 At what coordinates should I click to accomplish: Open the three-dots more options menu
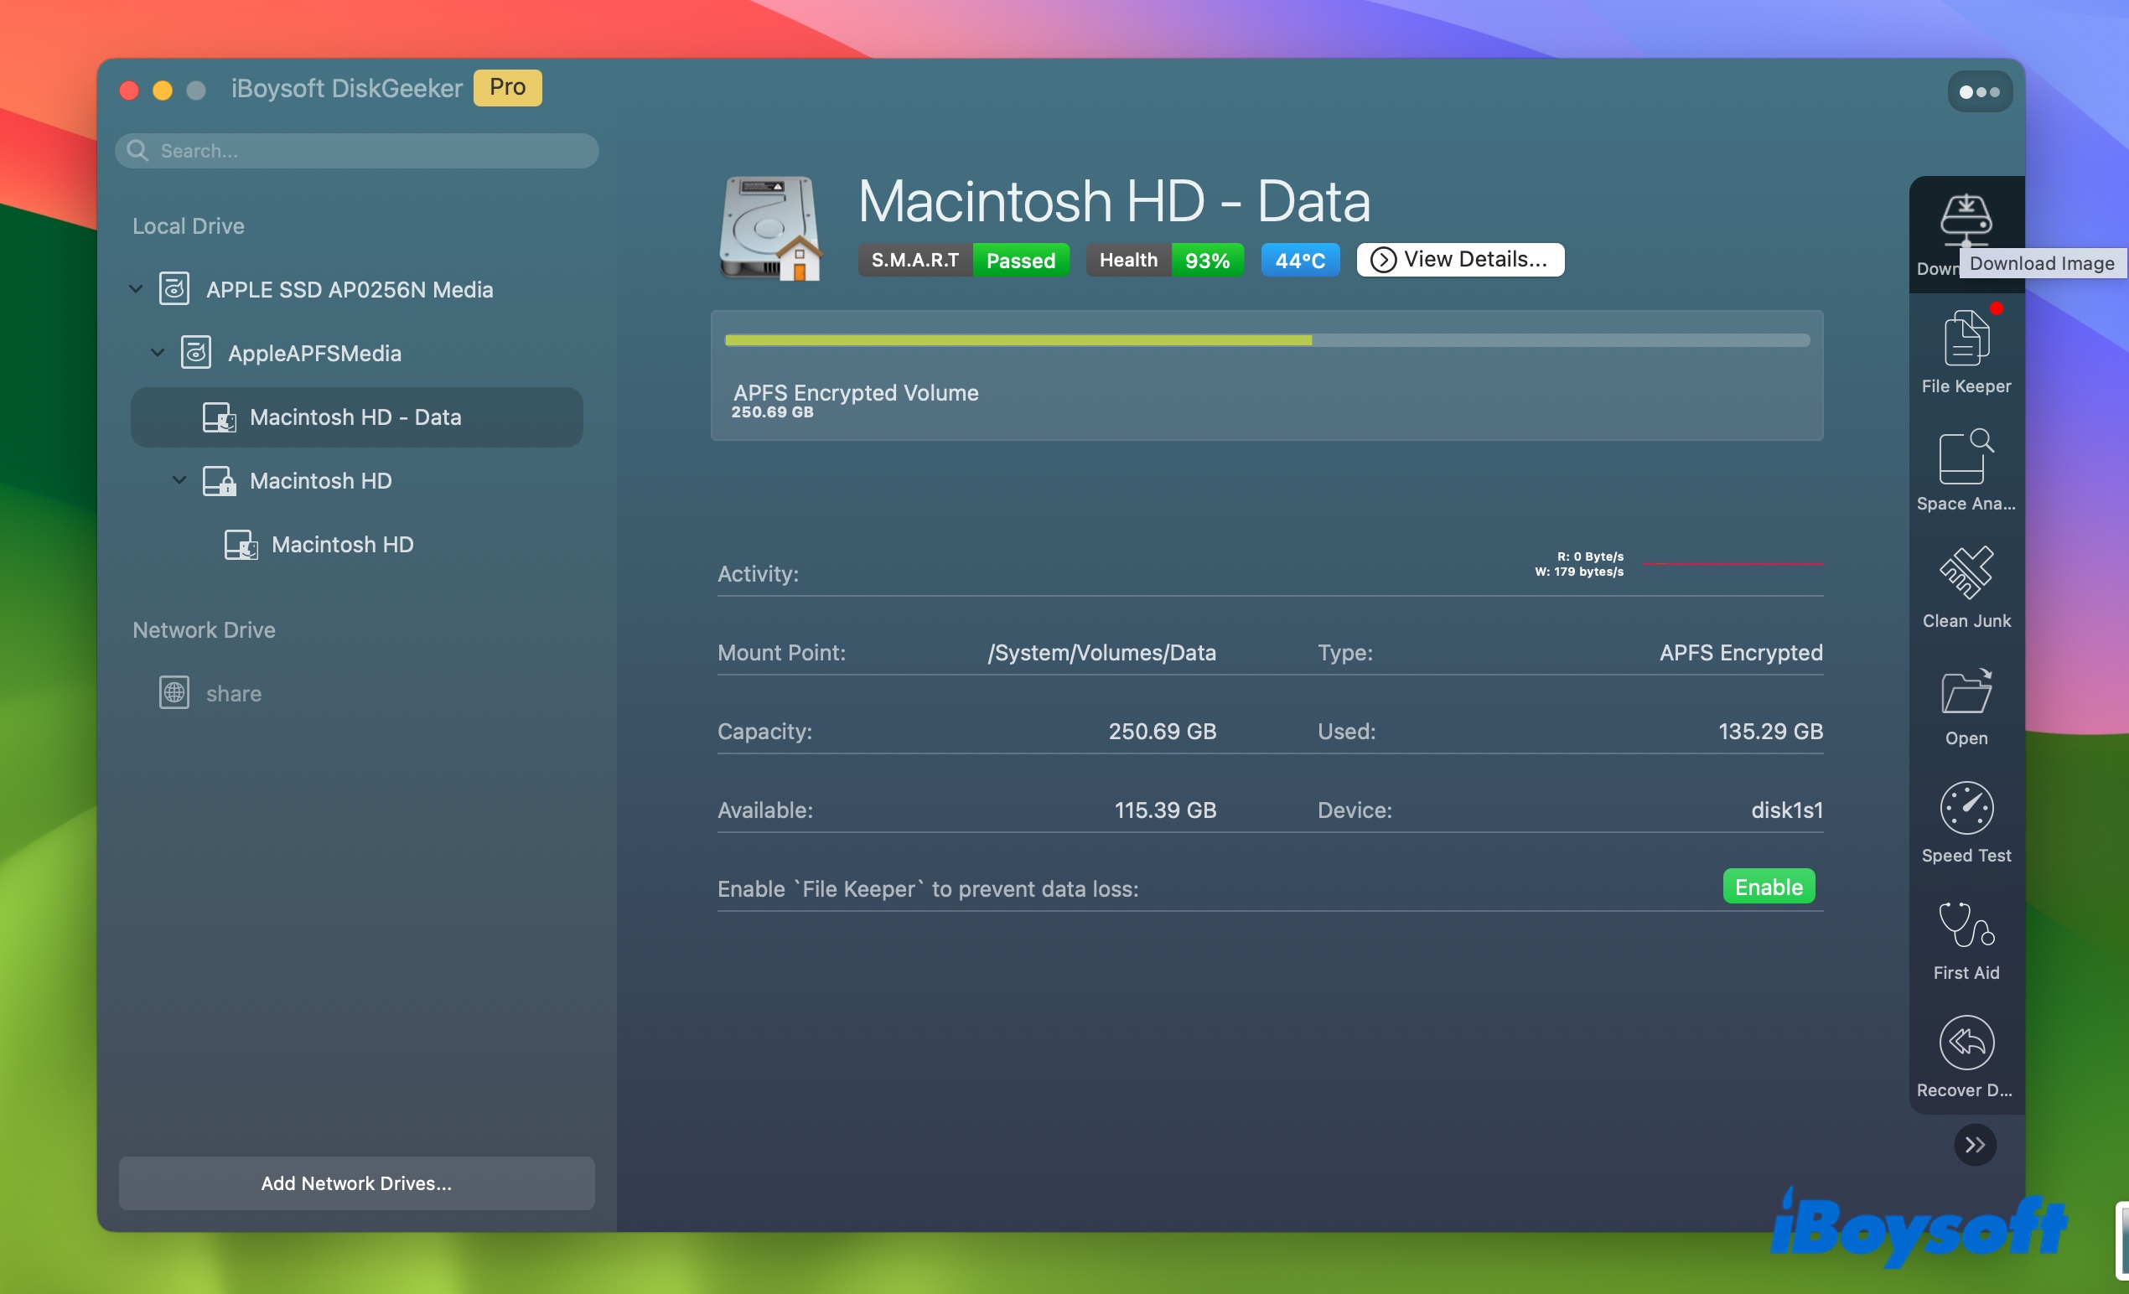[1980, 91]
